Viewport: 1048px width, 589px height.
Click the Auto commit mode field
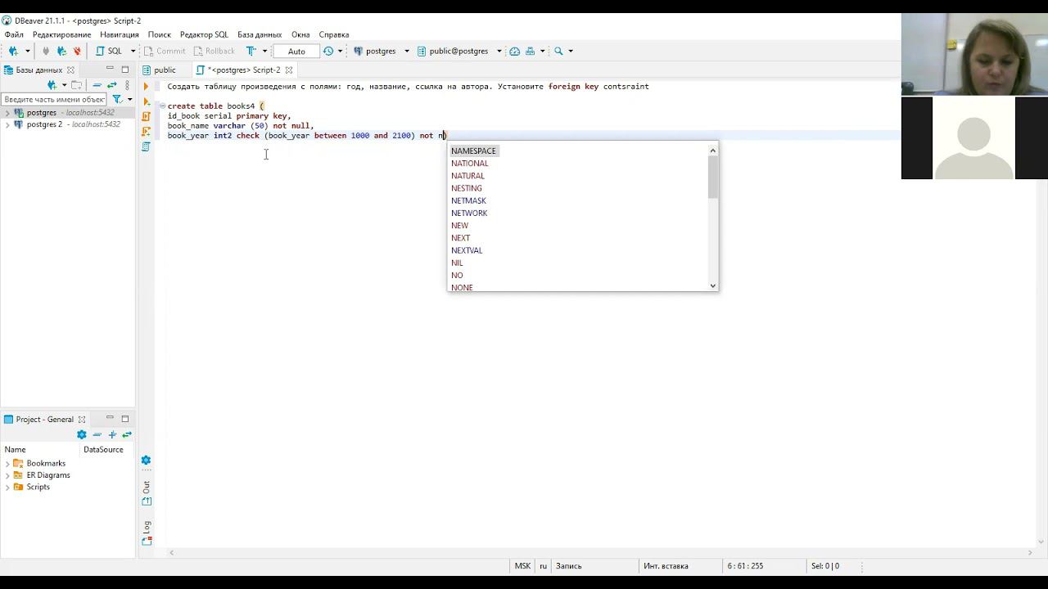click(x=296, y=51)
